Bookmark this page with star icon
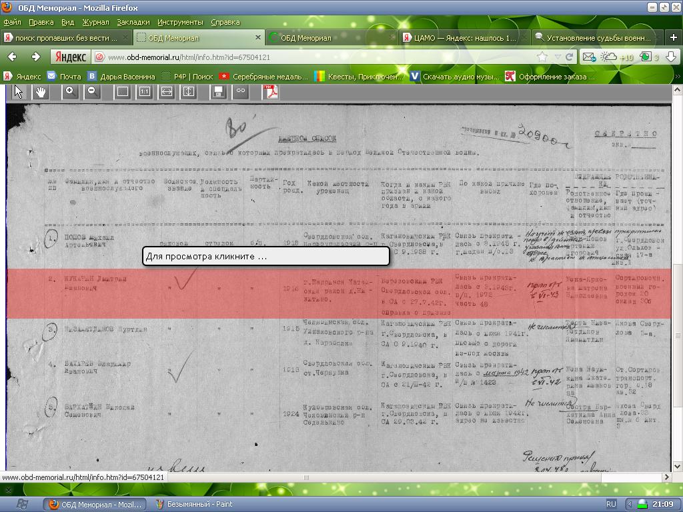The image size is (683, 512). (x=542, y=57)
